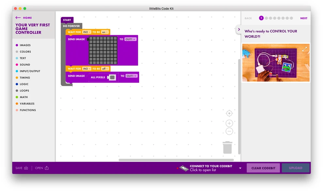Click the pixel grid image editor
323x191 pixels.
(x=103, y=51)
